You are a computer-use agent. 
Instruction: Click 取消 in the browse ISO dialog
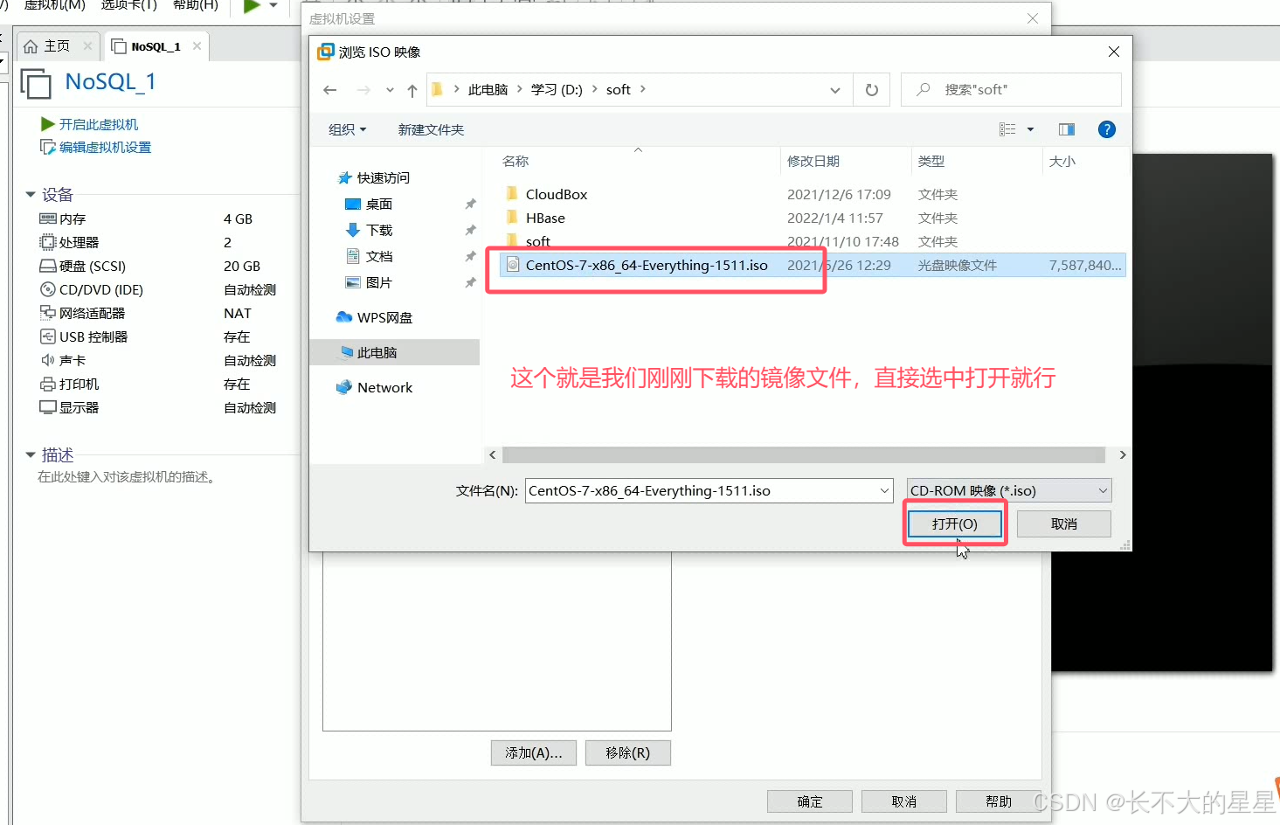click(x=1064, y=523)
